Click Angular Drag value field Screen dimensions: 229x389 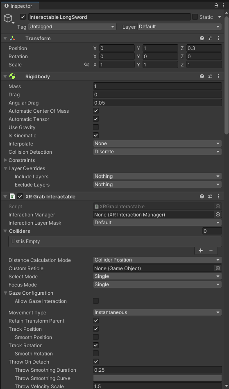pyautogui.click(x=157, y=103)
